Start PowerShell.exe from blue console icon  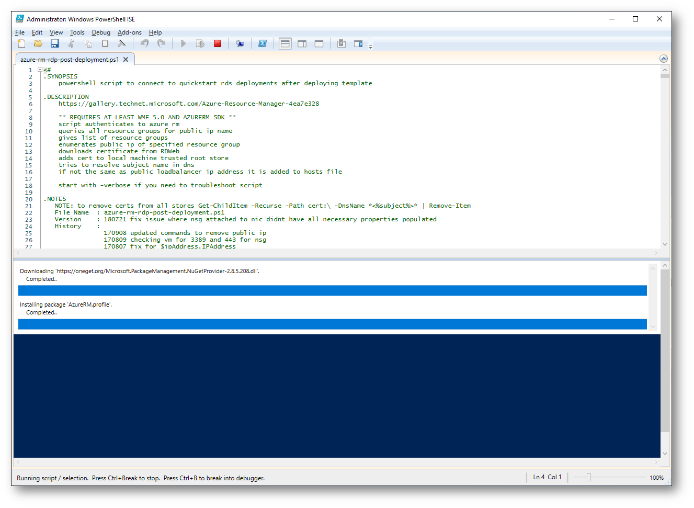(263, 43)
